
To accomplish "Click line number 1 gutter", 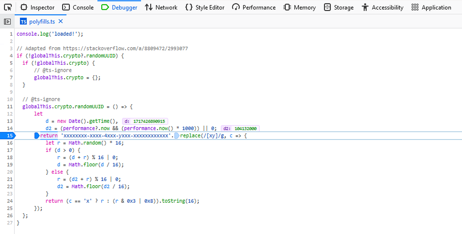I will tap(11, 34).
